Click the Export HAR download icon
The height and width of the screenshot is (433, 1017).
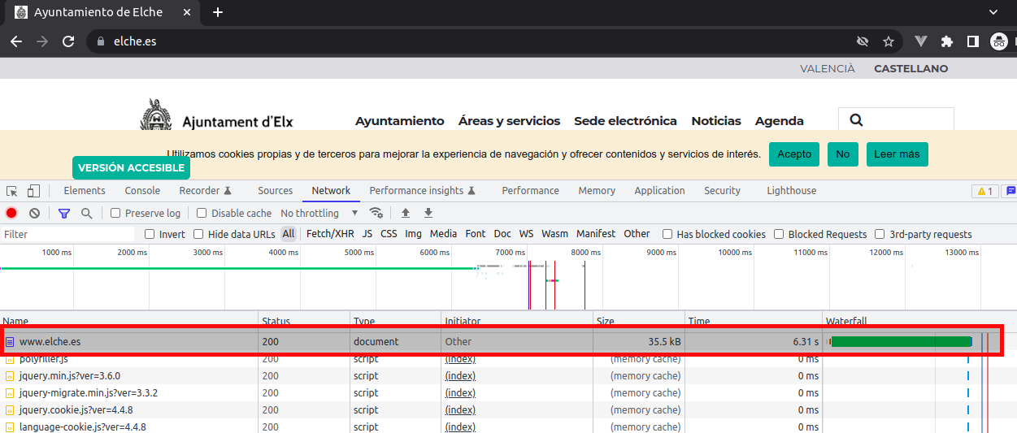click(428, 213)
